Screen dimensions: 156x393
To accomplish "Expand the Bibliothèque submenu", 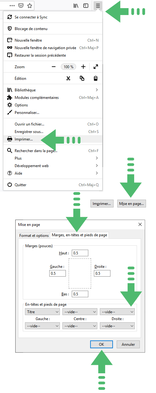I will [x=53, y=90].
